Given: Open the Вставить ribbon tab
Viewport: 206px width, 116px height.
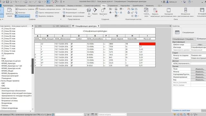Looking at the screenshot, I should (50, 6).
